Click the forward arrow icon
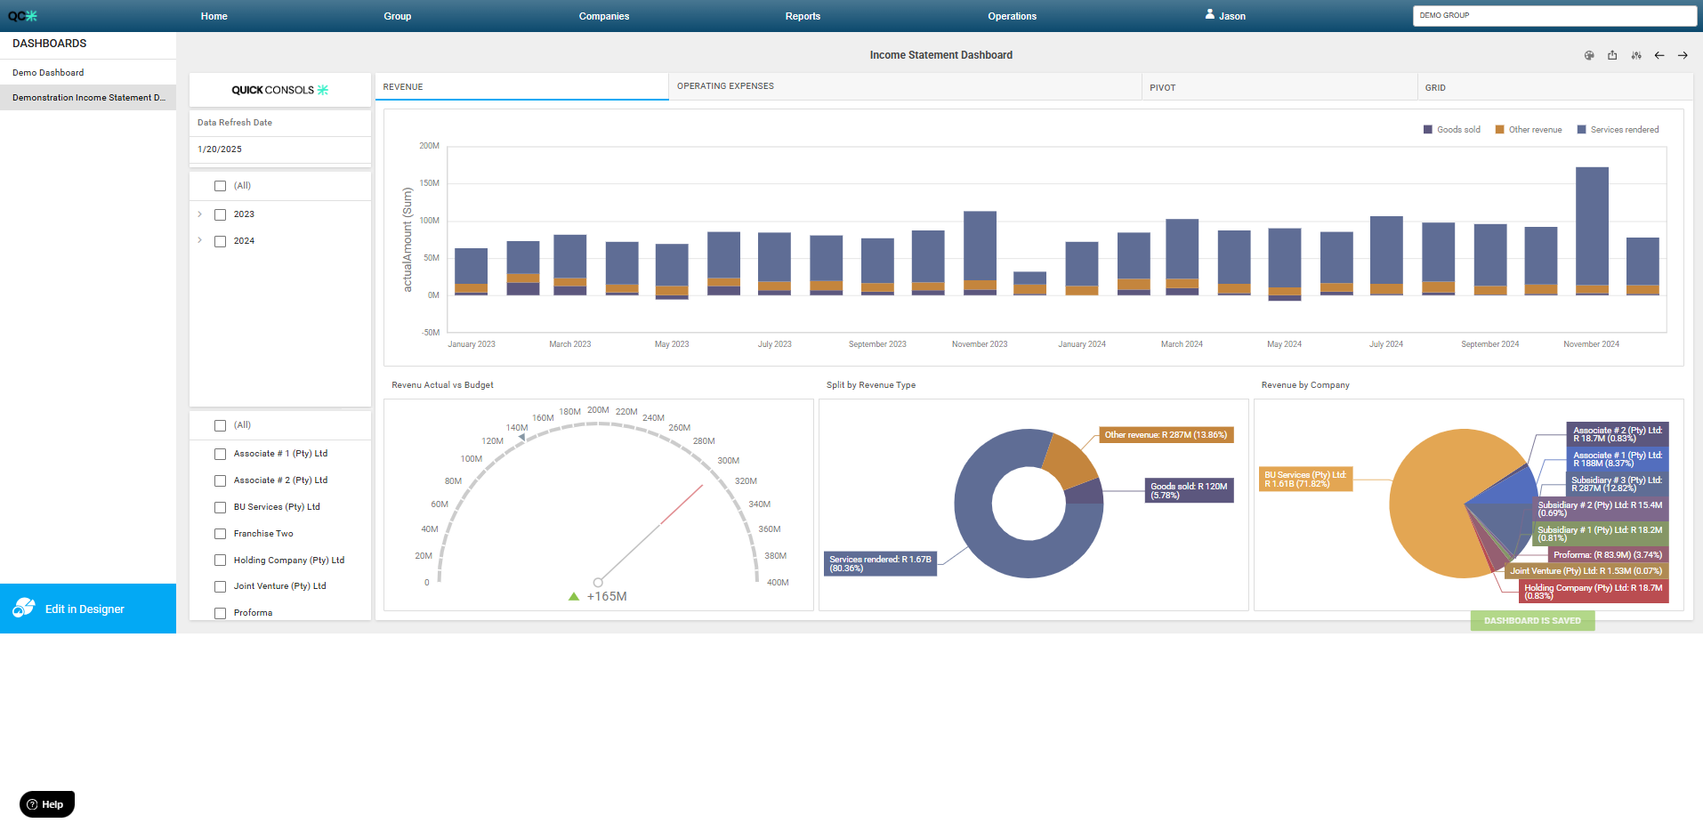The image size is (1703, 839). (x=1683, y=55)
